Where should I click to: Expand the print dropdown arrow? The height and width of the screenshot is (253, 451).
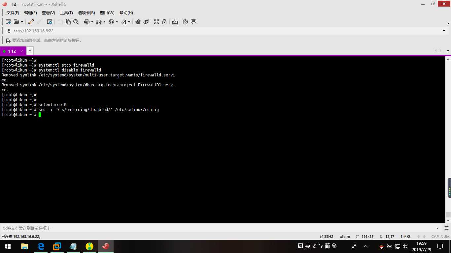coord(92,22)
